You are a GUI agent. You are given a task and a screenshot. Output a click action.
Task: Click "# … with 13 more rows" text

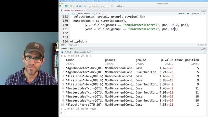pyautogui.click(x=79, y=109)
